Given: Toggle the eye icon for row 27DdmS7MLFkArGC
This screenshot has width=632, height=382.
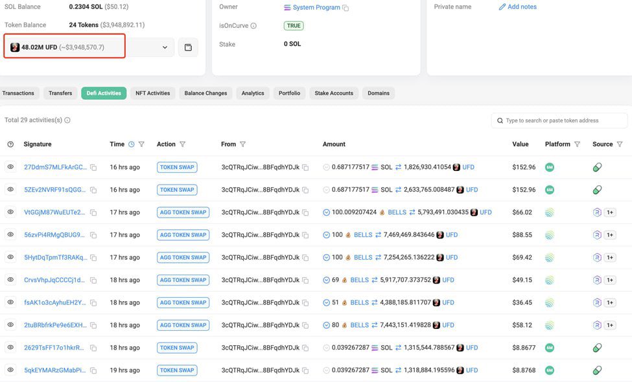Looking at the screenshot, I should point(10,166).
